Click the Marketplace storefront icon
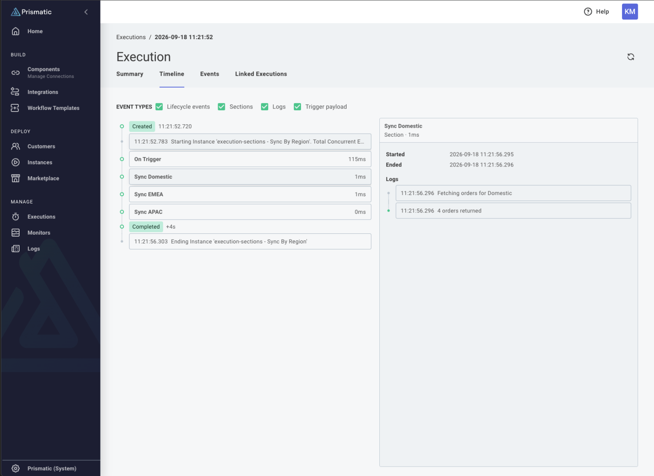 tap(15, 178)
